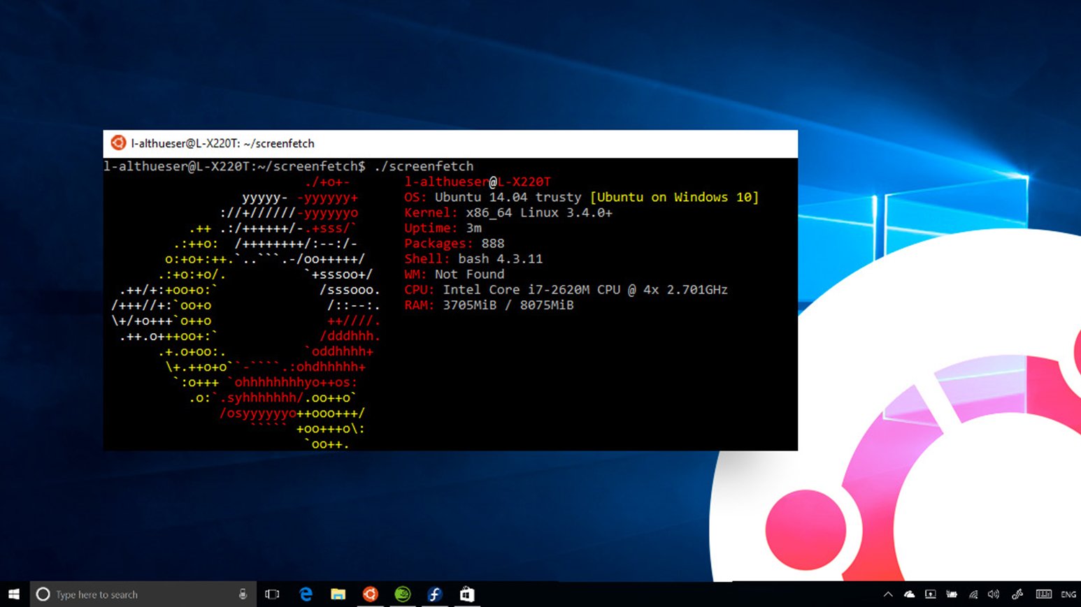Click the Ubuntu icon in the terminal title bar

118,143
